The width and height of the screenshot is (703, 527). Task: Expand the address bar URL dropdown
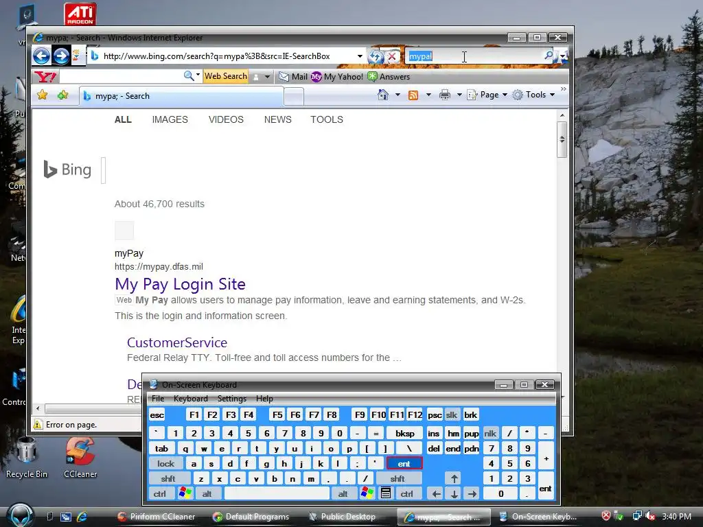point(360,56)
